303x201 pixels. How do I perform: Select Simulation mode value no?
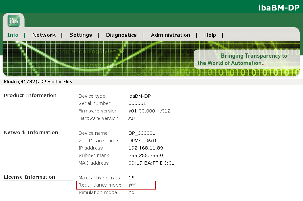tap(131, 192)
